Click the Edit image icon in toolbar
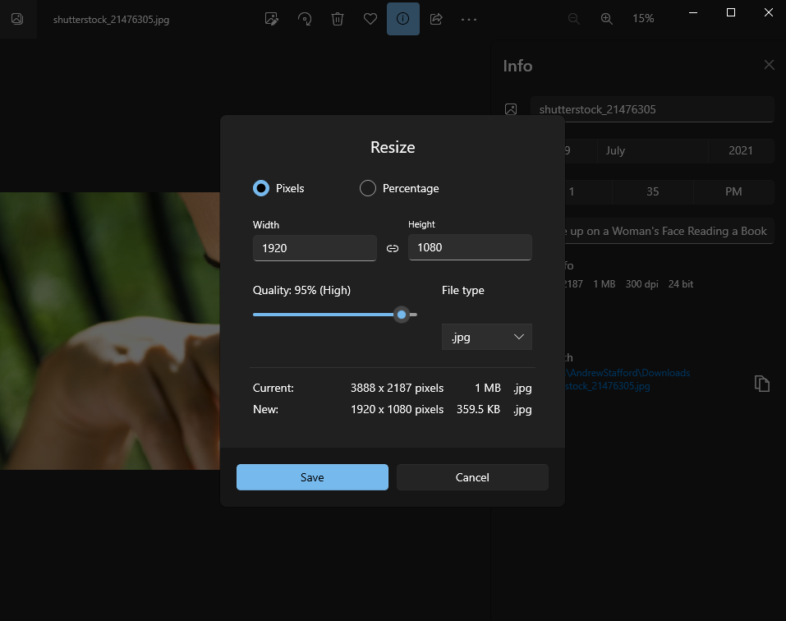The width and height of the screenshot is (786, 621). pos(272,18)
